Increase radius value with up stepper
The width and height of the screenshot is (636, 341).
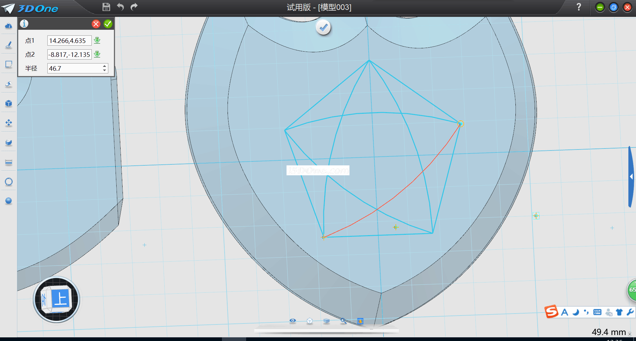[x=105, y=66]
